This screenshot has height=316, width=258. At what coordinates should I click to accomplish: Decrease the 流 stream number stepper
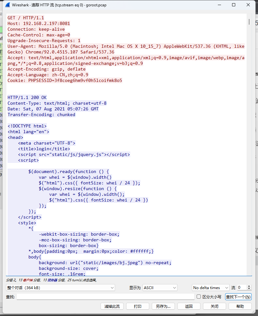[249, 289]
